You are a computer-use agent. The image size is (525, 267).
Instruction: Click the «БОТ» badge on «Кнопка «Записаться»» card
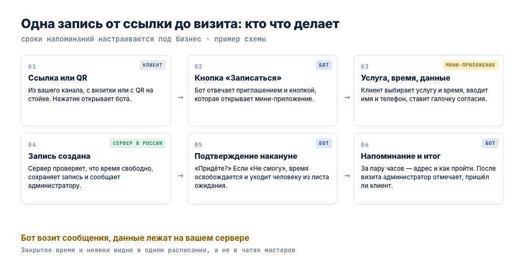tap(324, 65)
